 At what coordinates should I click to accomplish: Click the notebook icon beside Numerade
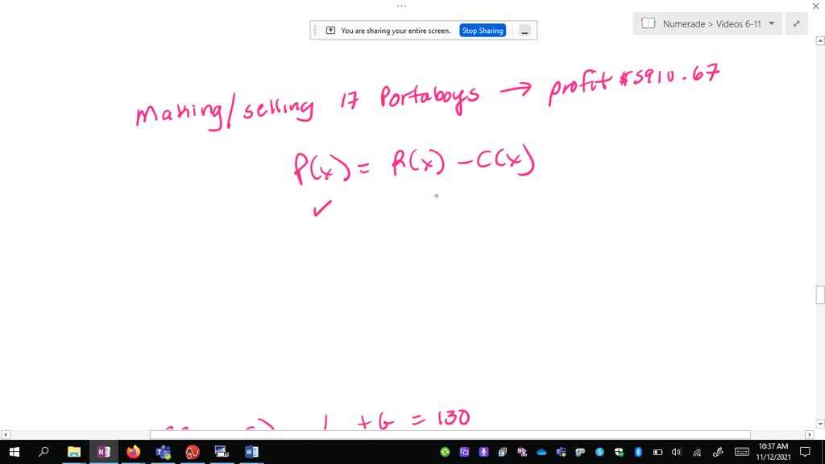click(x=648, y=24)
